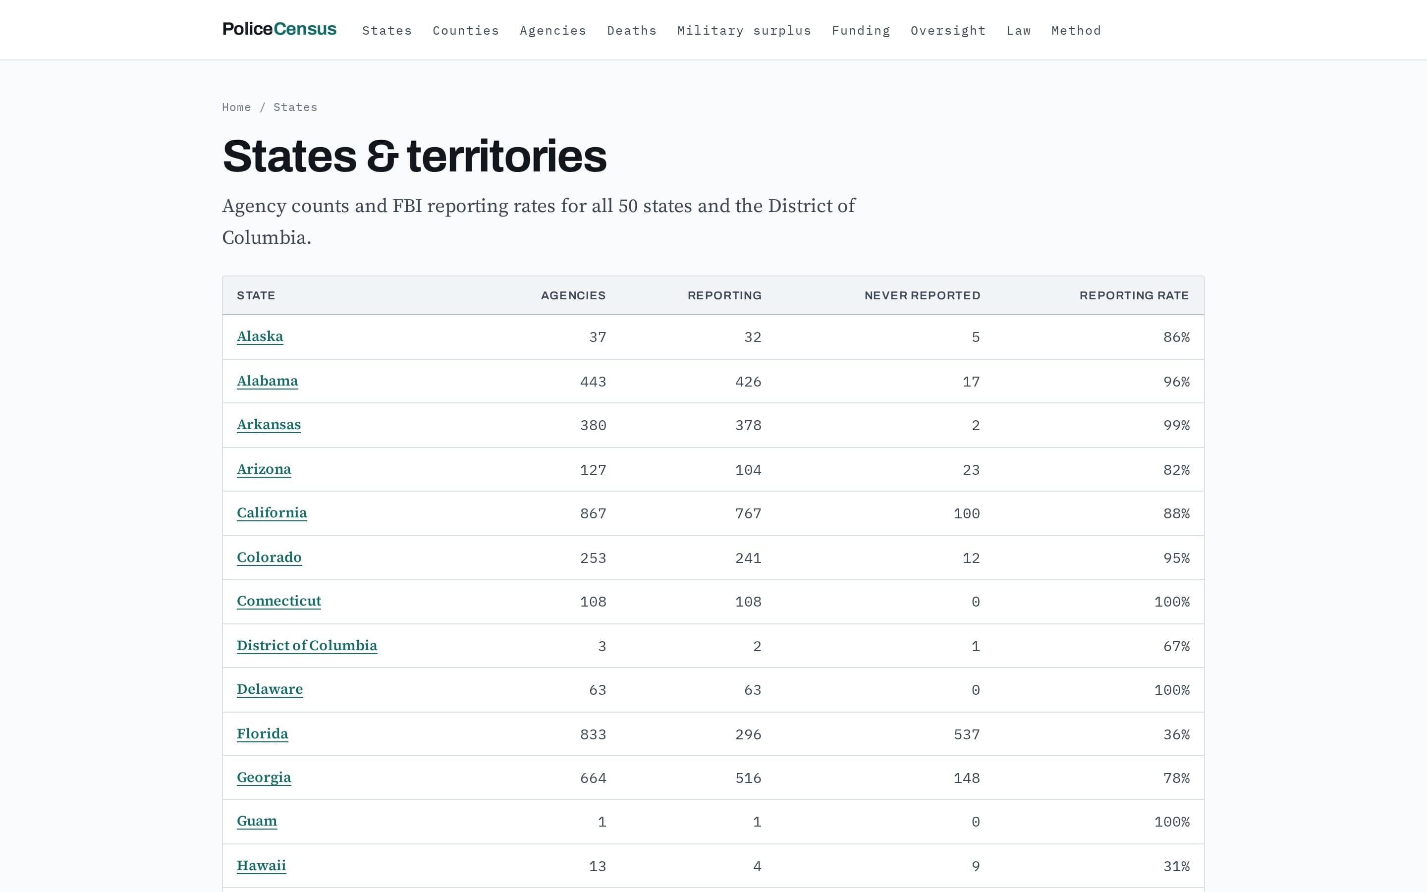Click Arkansas's reporting count 378

pos(748,426)
